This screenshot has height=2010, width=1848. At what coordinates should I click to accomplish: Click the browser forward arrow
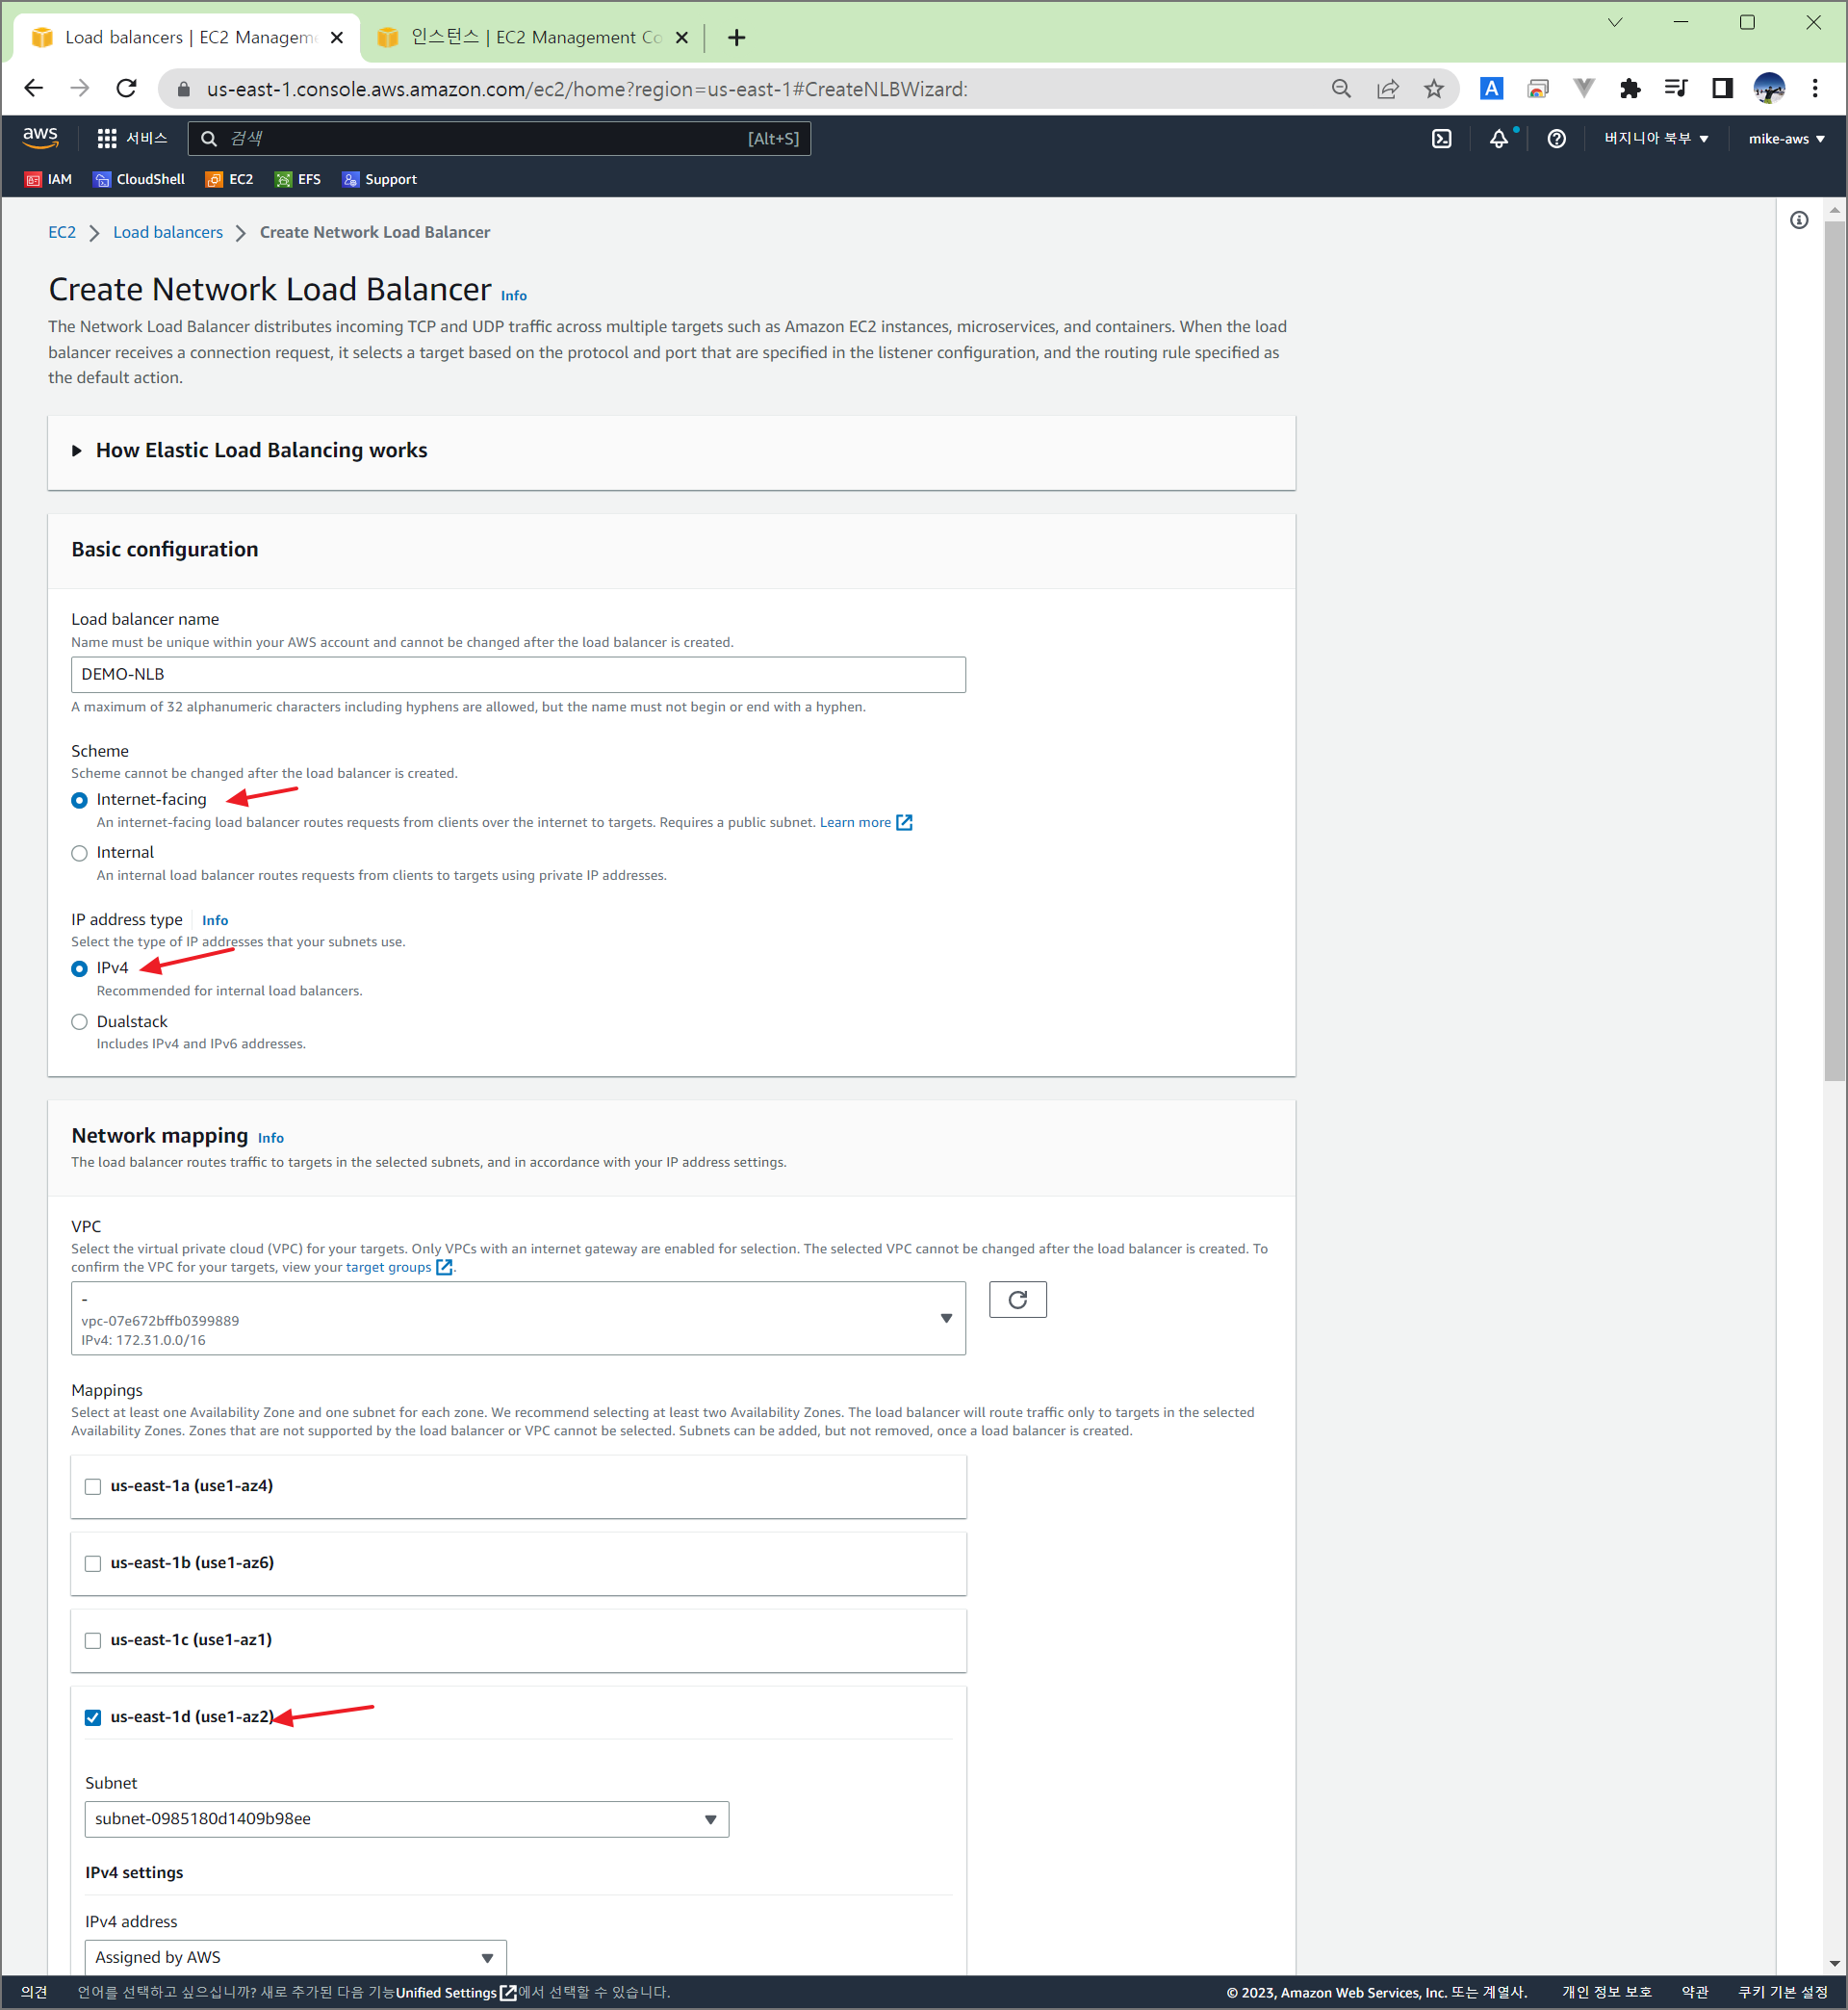coord(80,88)
